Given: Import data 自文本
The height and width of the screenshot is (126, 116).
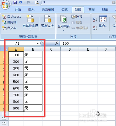Looking at the screenshot, I should point(9,28).
